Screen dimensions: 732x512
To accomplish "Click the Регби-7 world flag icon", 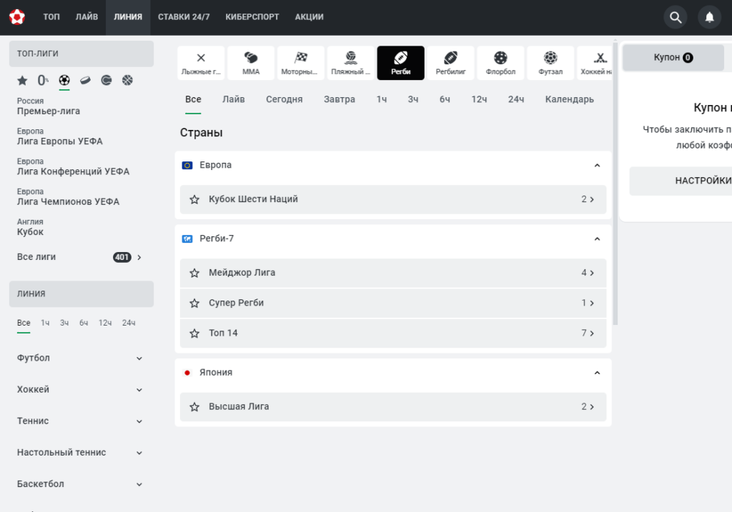I will point(187,239).
